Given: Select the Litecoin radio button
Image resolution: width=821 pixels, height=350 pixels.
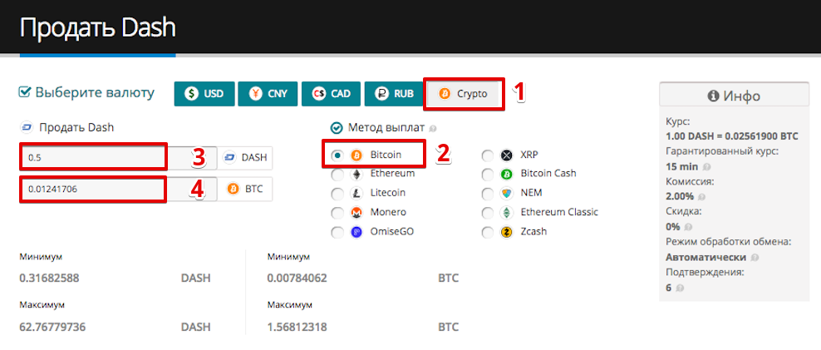Looking at the screenshot, I should click(x=337, y=194).
